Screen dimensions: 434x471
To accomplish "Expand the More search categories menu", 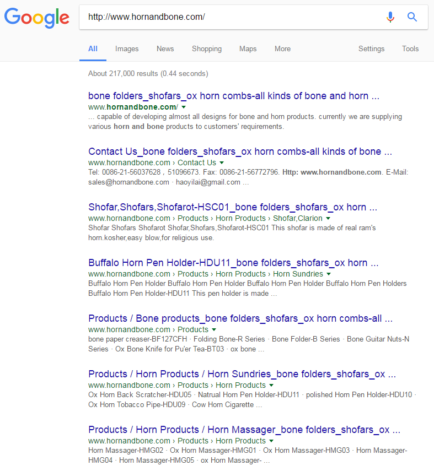I will coord(282,48).
